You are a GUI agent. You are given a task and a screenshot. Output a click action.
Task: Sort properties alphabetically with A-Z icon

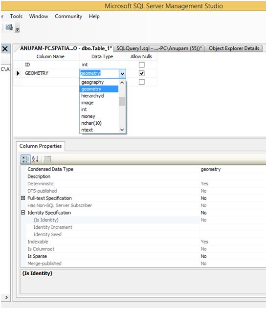35,159
